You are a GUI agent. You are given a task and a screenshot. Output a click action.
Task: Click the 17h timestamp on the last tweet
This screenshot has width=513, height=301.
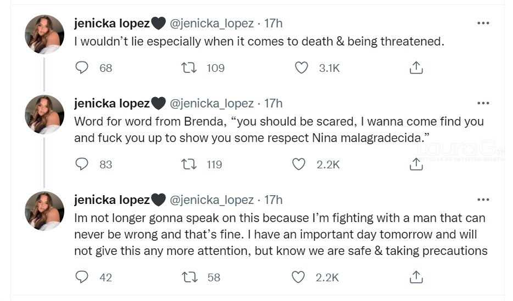274,200
